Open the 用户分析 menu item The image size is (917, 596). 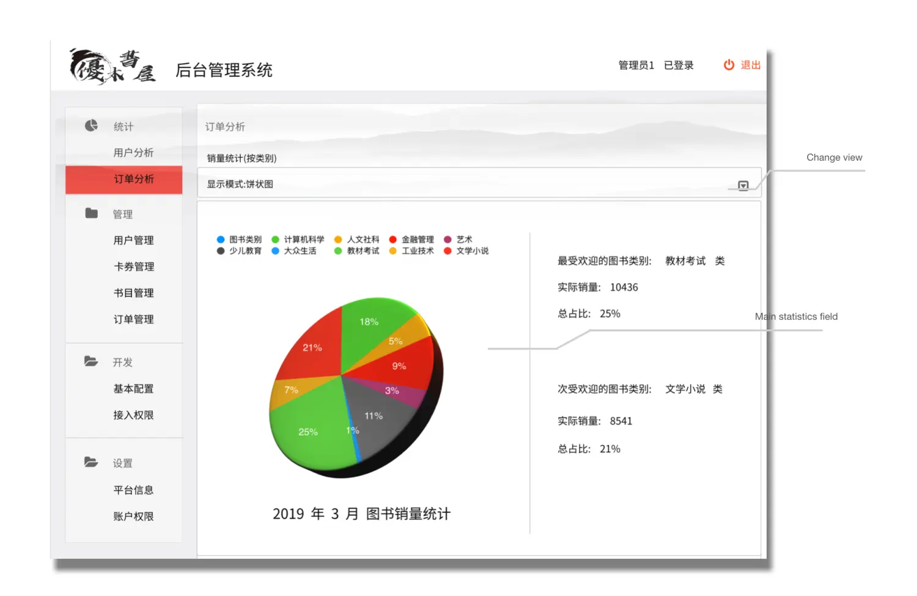pyautogui.click(x=133, y=153)
